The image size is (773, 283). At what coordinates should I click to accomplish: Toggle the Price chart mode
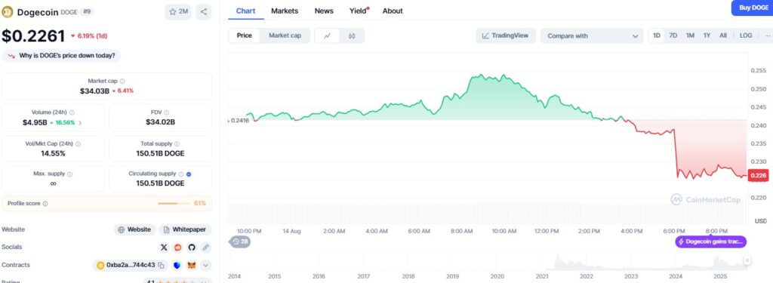pyautogui.click(x=244, y=35)
